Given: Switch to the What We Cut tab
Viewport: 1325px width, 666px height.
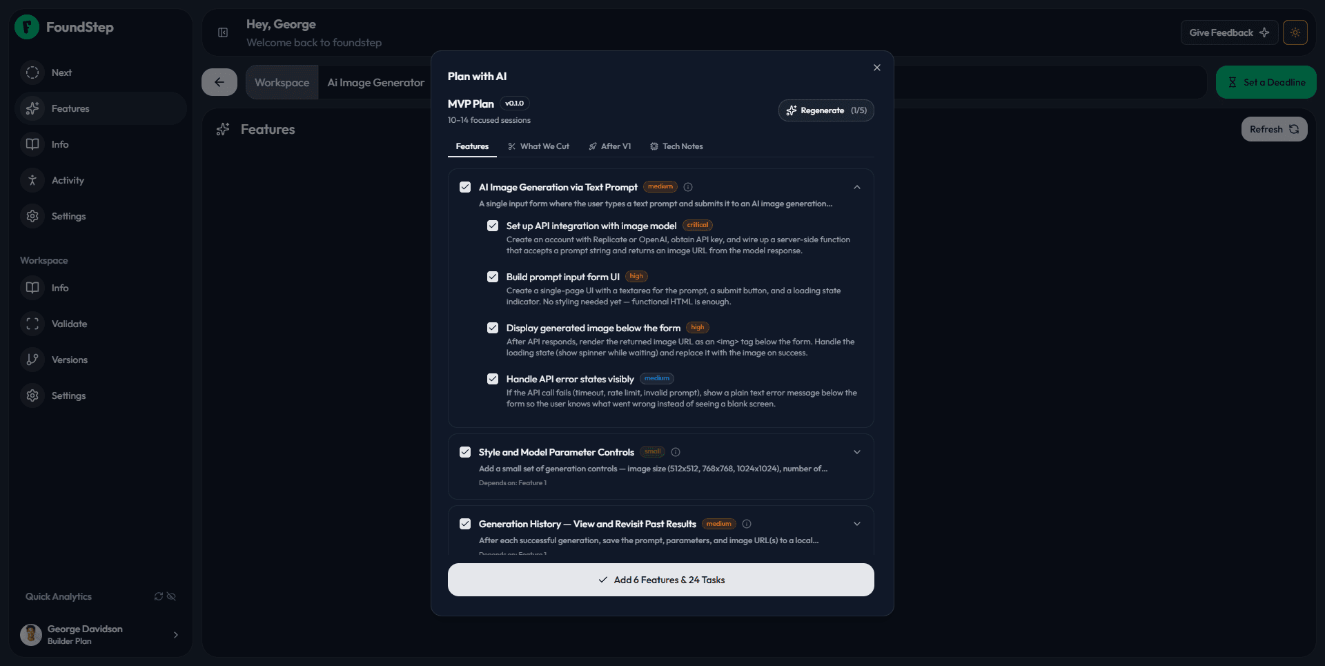Looking at the screenshot, I should pyautogui.click(x=544, y=146).
